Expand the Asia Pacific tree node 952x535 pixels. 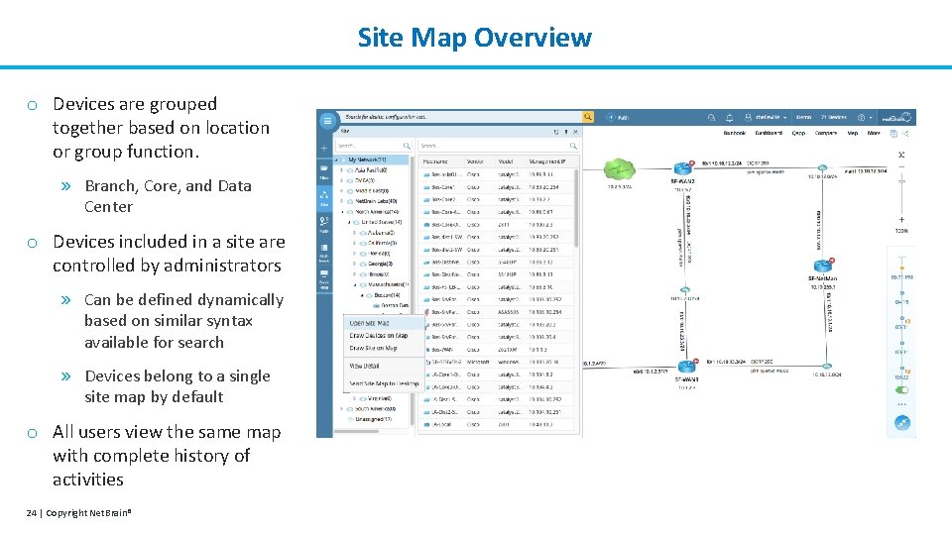(x=342, y=170)
